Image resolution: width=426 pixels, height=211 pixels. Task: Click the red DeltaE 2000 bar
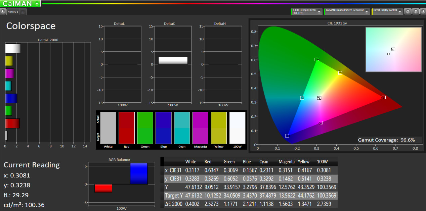[x=12, y=123]
